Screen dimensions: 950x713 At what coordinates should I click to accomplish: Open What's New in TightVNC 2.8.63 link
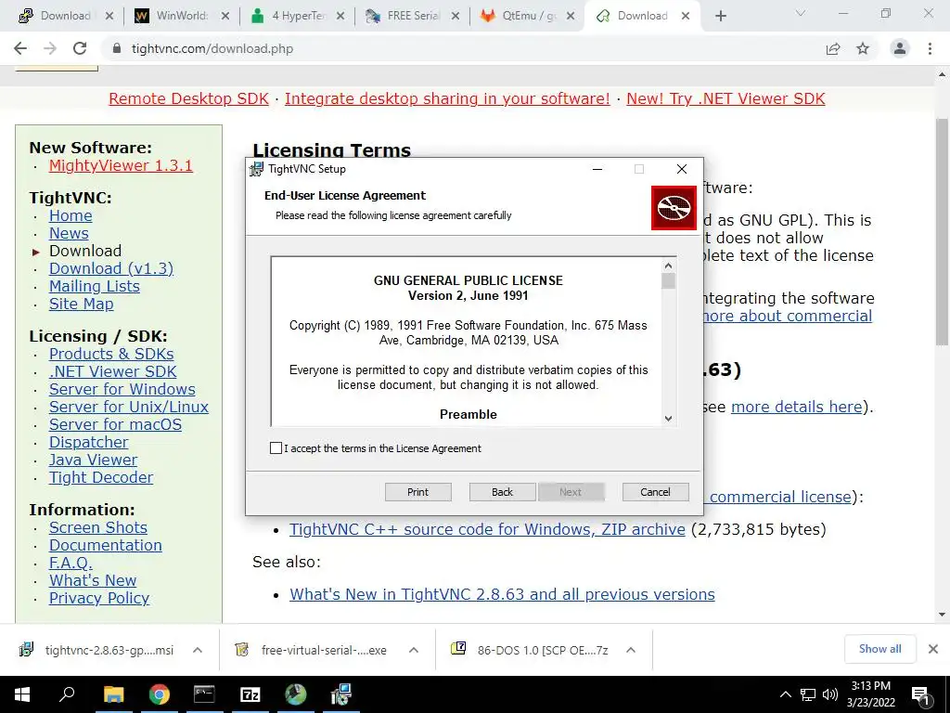coord(502,594)
